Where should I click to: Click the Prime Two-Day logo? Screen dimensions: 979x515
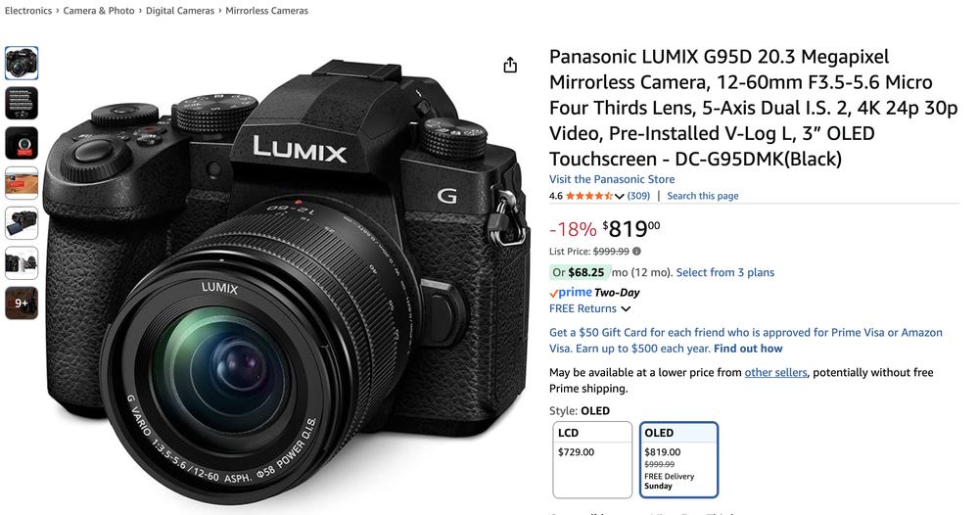[x=594, y=292]
